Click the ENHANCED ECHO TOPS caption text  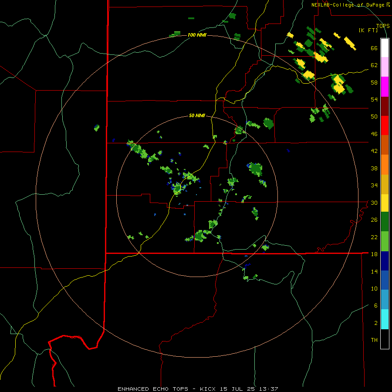pos(153,389)
